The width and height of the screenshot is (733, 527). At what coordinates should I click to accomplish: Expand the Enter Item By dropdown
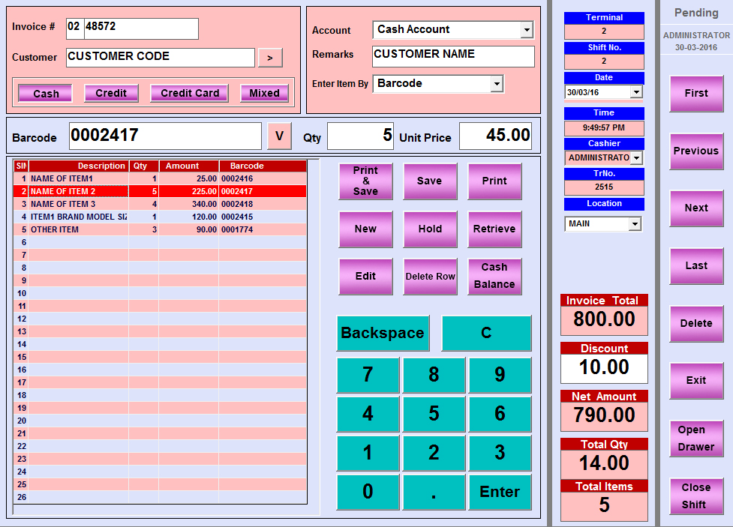pyautogui.click(x=497, y=84)
